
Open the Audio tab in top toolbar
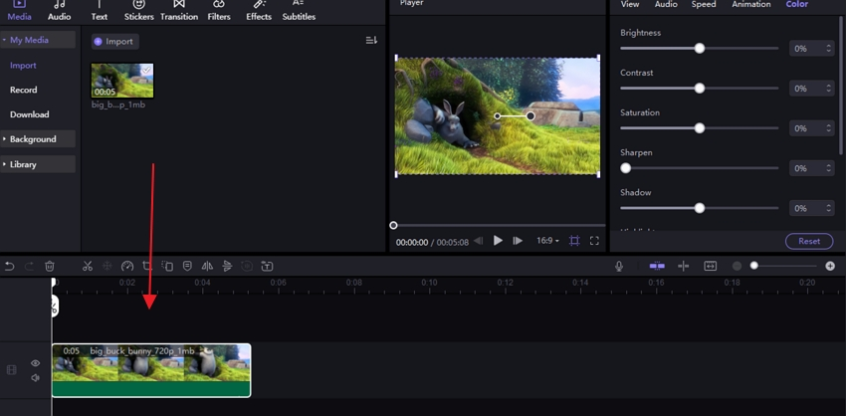pyautogui.click(x=60, y=10)
